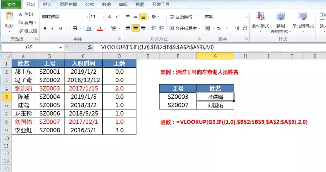
Task: Toggle italic formatting
Action: [x=53, y=28]
